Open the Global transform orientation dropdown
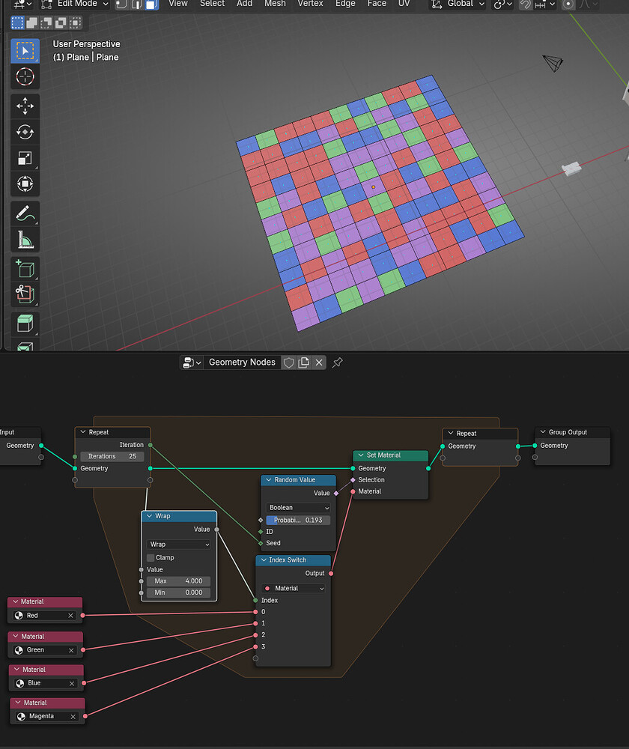Screen dimensions: 629x749 tap(458, 4)
